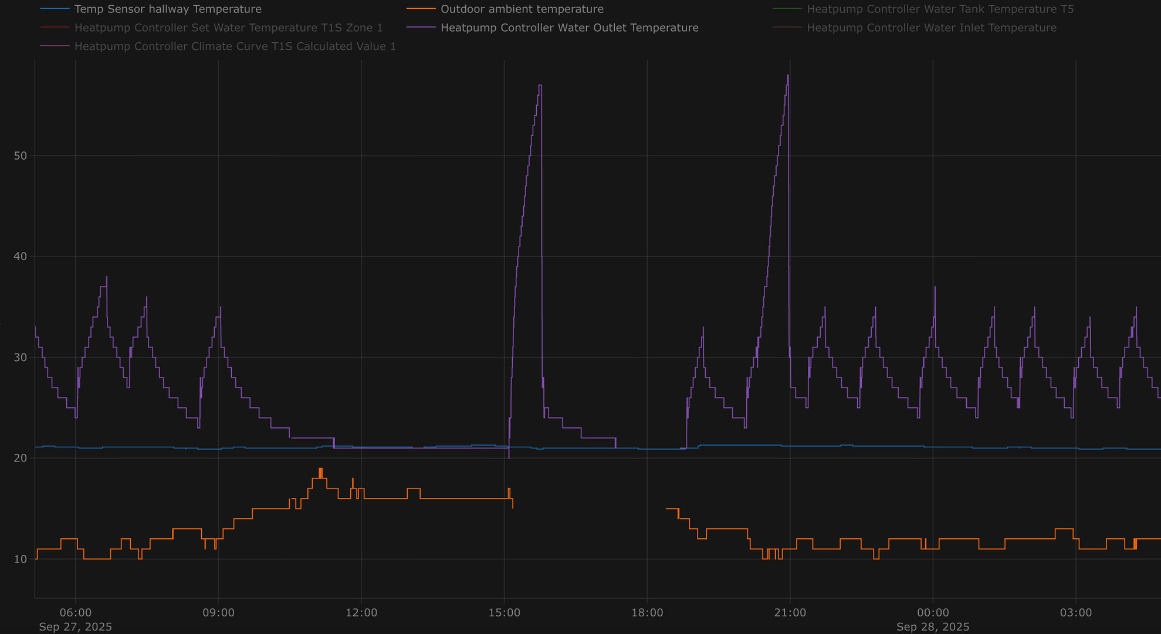Click the 15:00 x-axis tick label
The image size is (1161, 634).
pyautogui.click(x=505, y=613)
